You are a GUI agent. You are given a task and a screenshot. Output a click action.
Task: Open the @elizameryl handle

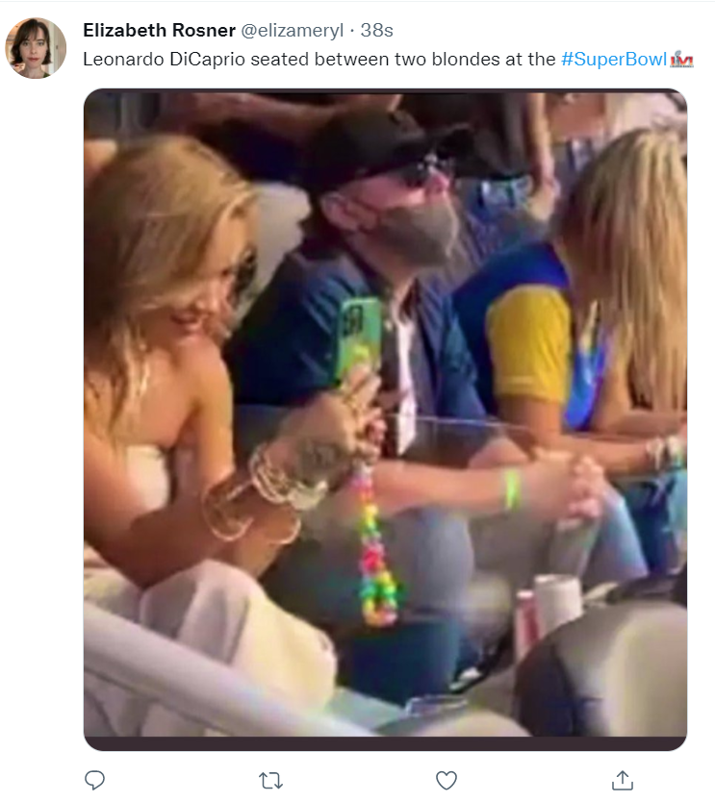(x=292, y=31)
